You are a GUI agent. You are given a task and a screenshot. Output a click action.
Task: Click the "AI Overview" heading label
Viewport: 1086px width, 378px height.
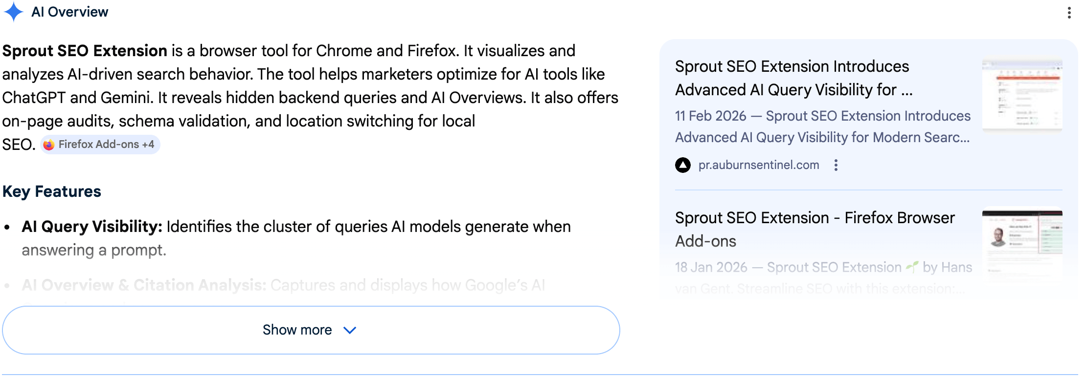[x=69, y=12]
